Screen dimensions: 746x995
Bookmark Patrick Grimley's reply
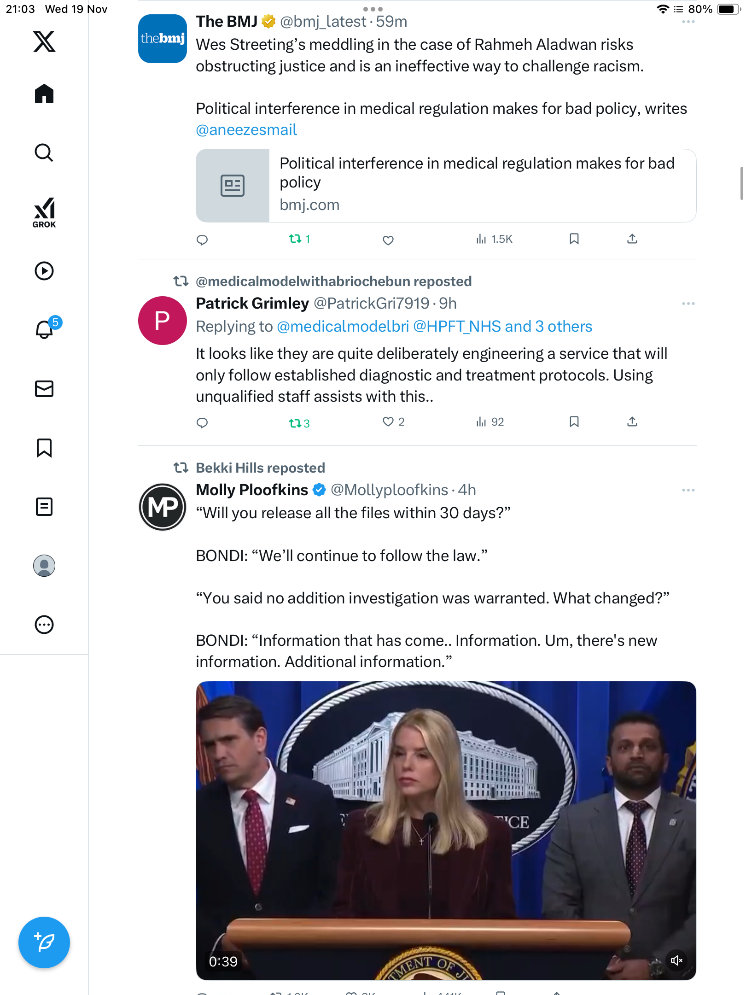click(574, 422)
